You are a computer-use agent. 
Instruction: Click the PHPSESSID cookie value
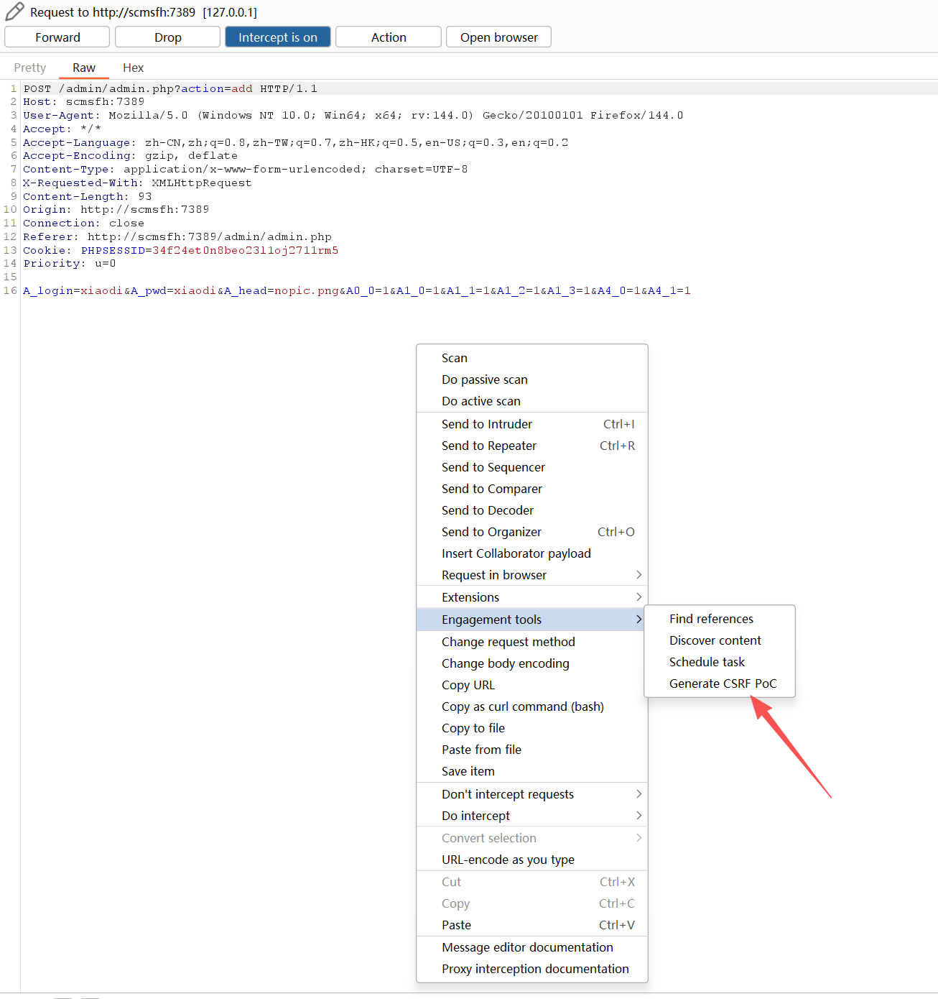tap(246, 250)
